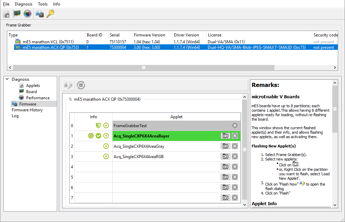Click frame grabber list scroll left arrow
The image size is (345, 222).
[10, 68]
